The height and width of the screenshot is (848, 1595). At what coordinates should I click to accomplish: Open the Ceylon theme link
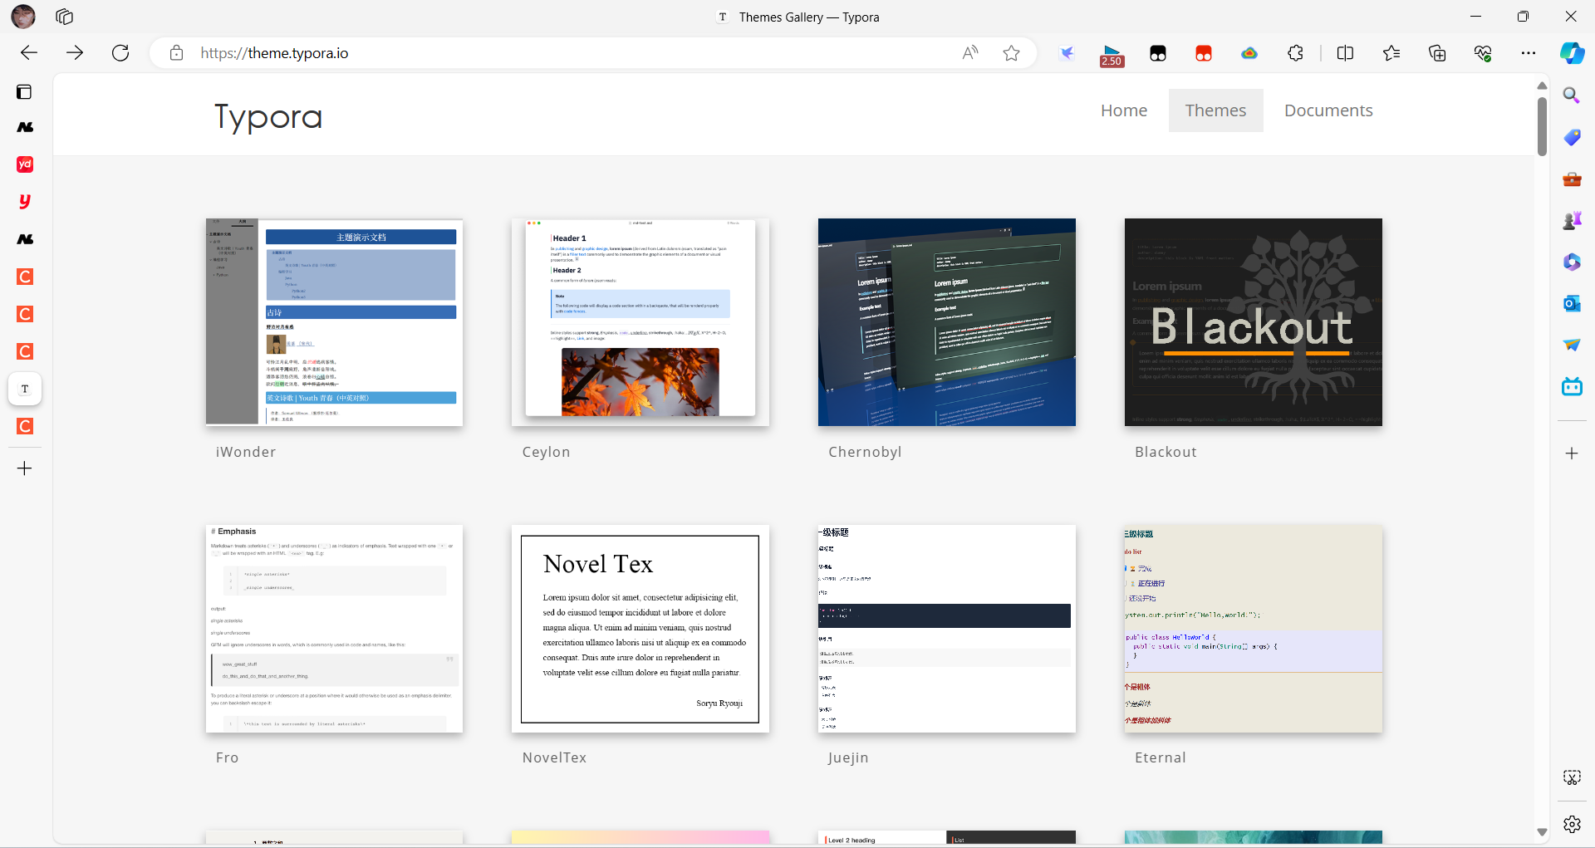(x=546, y=452)
